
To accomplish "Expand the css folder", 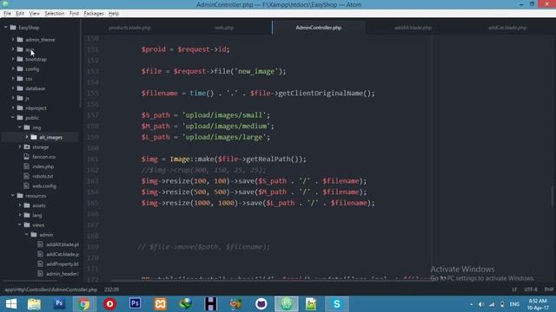I will click(x=13, y=79).
